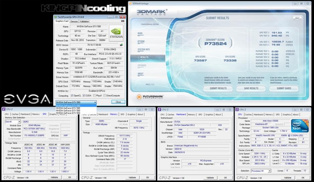Click the CPU-Z Mainboard window title icon

point(159,109)
